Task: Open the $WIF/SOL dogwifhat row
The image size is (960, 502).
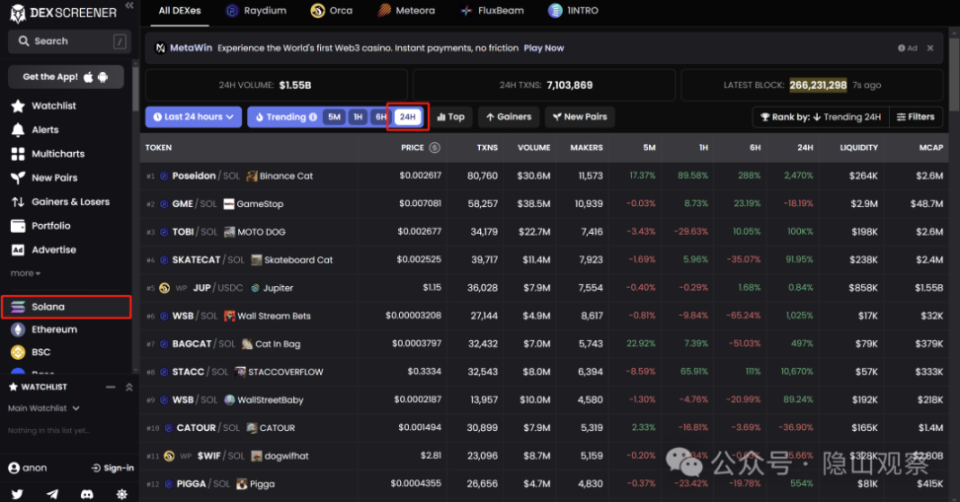Action: [x=545, y=457]
